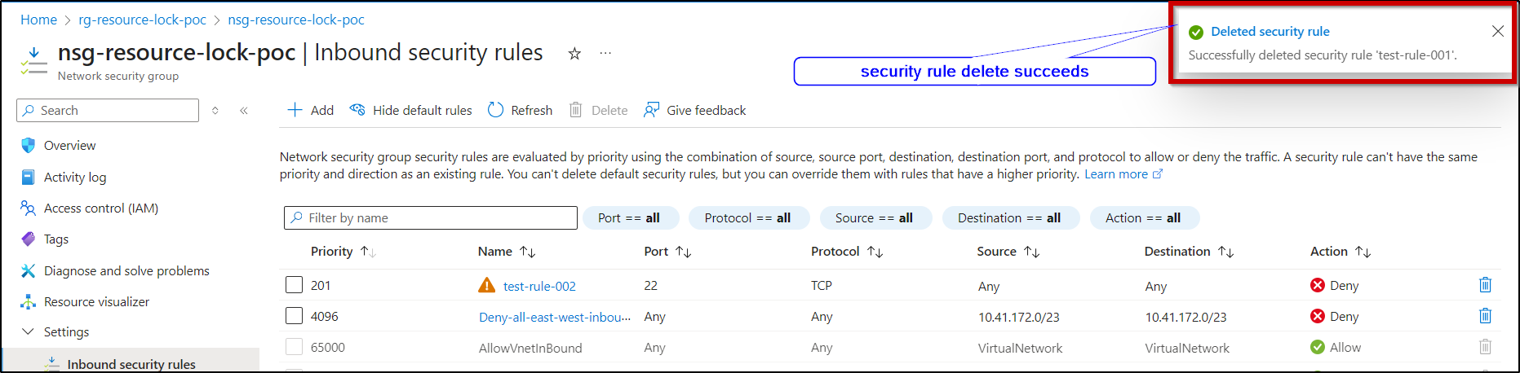Open the Protocol == all filter

coord(748,218)
